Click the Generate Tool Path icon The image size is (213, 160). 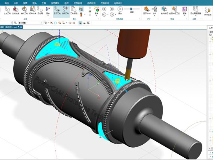click(7, 10)
